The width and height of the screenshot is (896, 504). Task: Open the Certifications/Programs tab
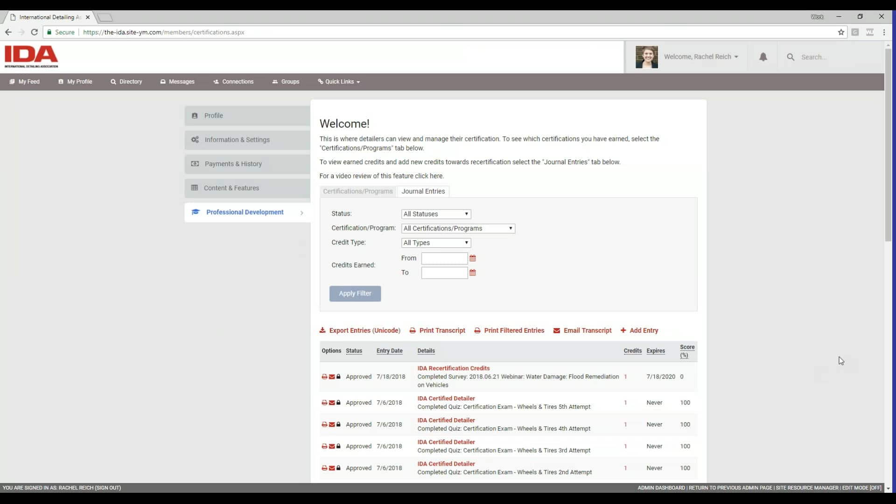pos(357,191)
